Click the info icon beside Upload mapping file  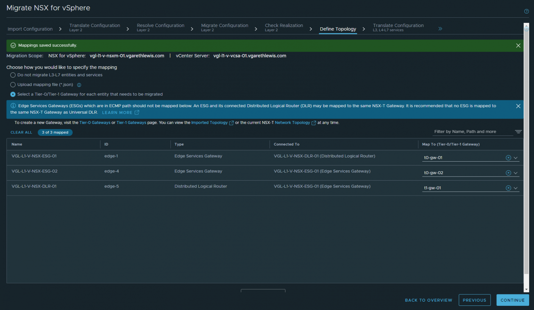pos(79,84)
